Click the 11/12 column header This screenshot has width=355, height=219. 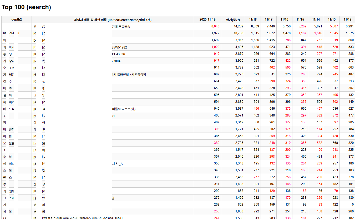tap(347, 20)
